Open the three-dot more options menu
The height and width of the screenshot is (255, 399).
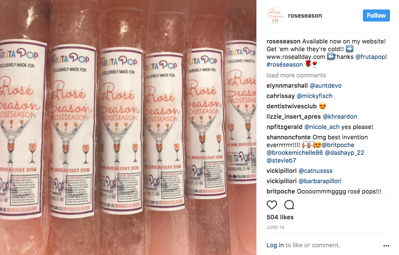point(386,246)
